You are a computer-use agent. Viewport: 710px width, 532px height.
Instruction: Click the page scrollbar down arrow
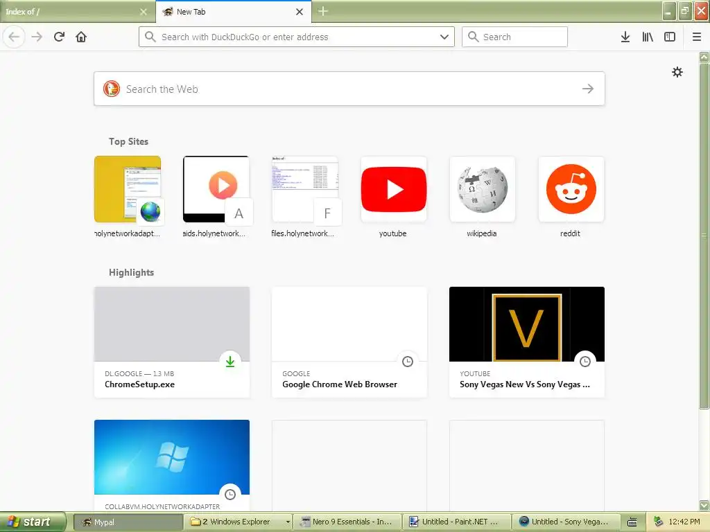click(x=704, y=504)
